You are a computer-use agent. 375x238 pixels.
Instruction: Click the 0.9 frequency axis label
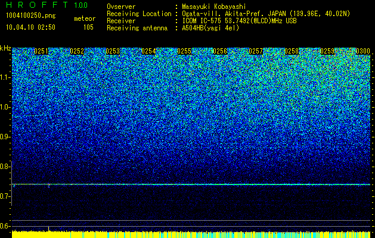[5, 137]
